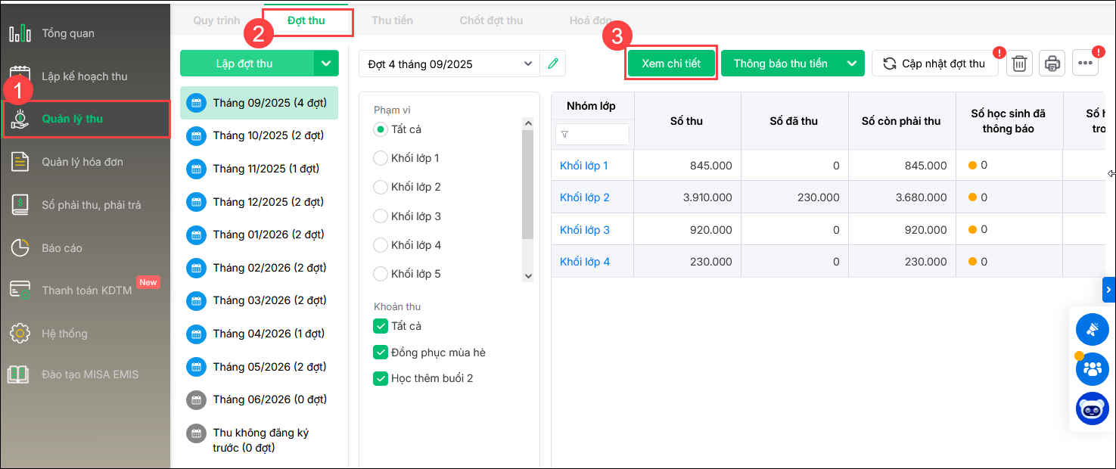Viewport: 1116px width, 469px height.
Task: Uncheck the Đồng phục mùa hè checkbox
Action: [381, 353]
